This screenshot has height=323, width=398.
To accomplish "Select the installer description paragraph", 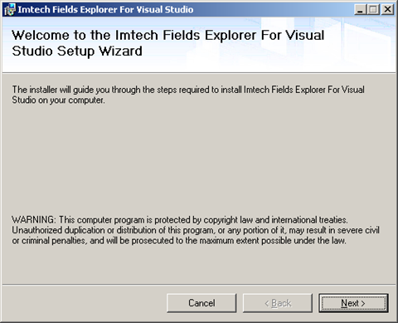I will click(x=188, y=95).
